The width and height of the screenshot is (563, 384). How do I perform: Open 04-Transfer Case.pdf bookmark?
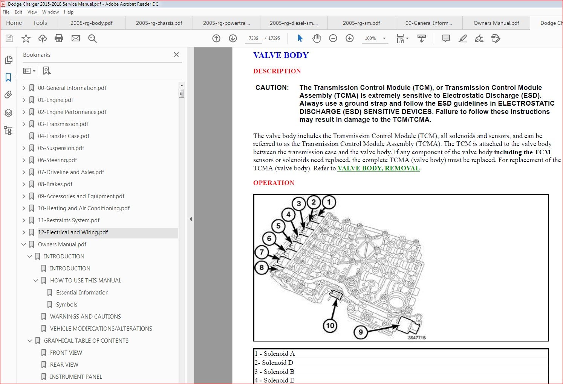(x=64, y=136)
